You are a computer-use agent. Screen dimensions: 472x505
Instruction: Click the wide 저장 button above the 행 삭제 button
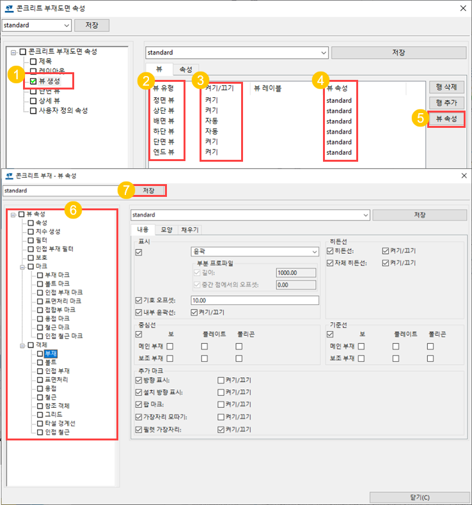coord(398,52)
